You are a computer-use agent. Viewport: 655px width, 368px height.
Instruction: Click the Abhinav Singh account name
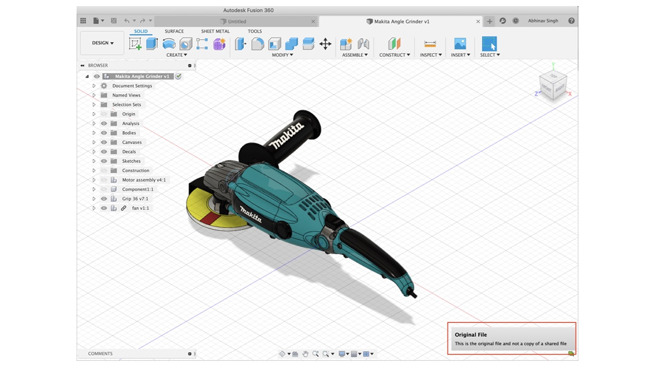click(543, 21)
